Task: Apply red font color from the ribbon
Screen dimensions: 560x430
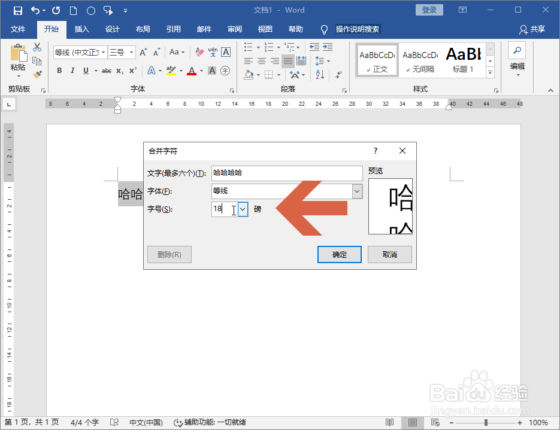Action: pyautogui.click(x=190, y=71)
